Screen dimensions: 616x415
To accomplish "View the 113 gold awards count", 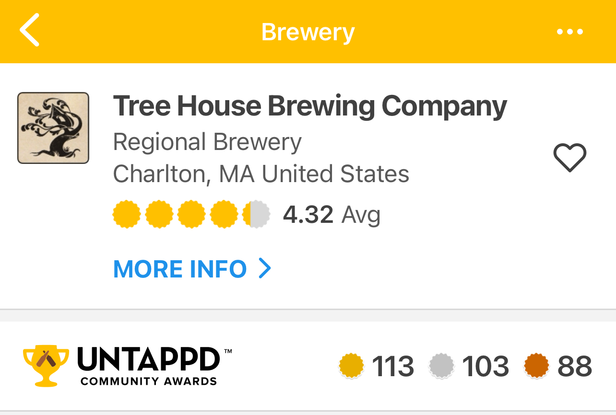I will tap(393, 367).
